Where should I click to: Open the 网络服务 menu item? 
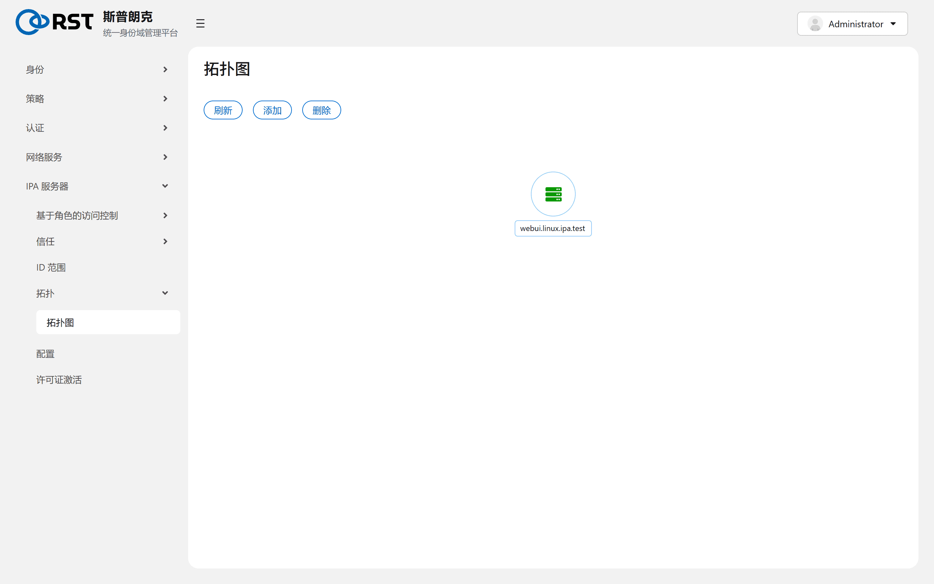(44, 157)
